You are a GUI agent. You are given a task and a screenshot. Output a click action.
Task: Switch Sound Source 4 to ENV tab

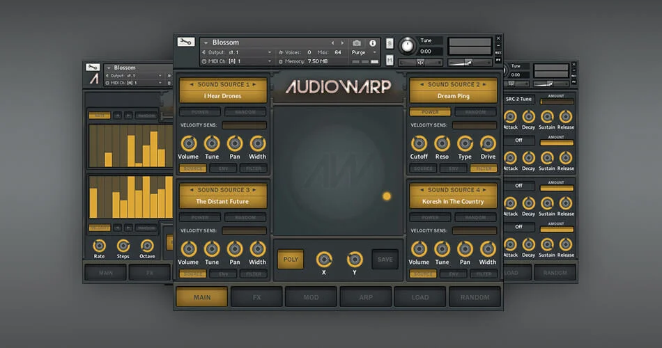(x=454, y=274)
